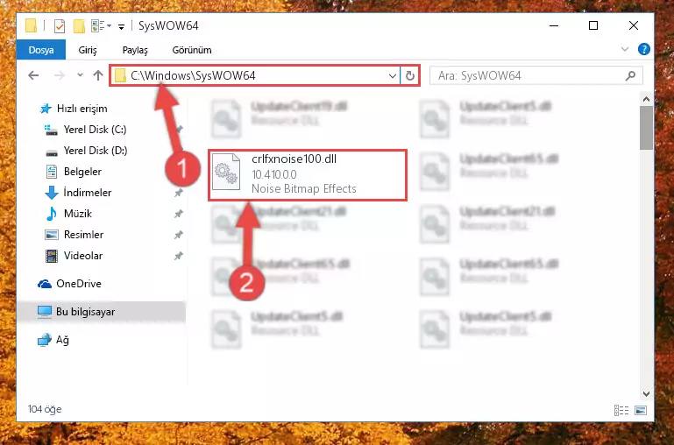Click the Hızlı erişim star icon
The width and height of the screenshot is (674, 445).
pos(46,109)
